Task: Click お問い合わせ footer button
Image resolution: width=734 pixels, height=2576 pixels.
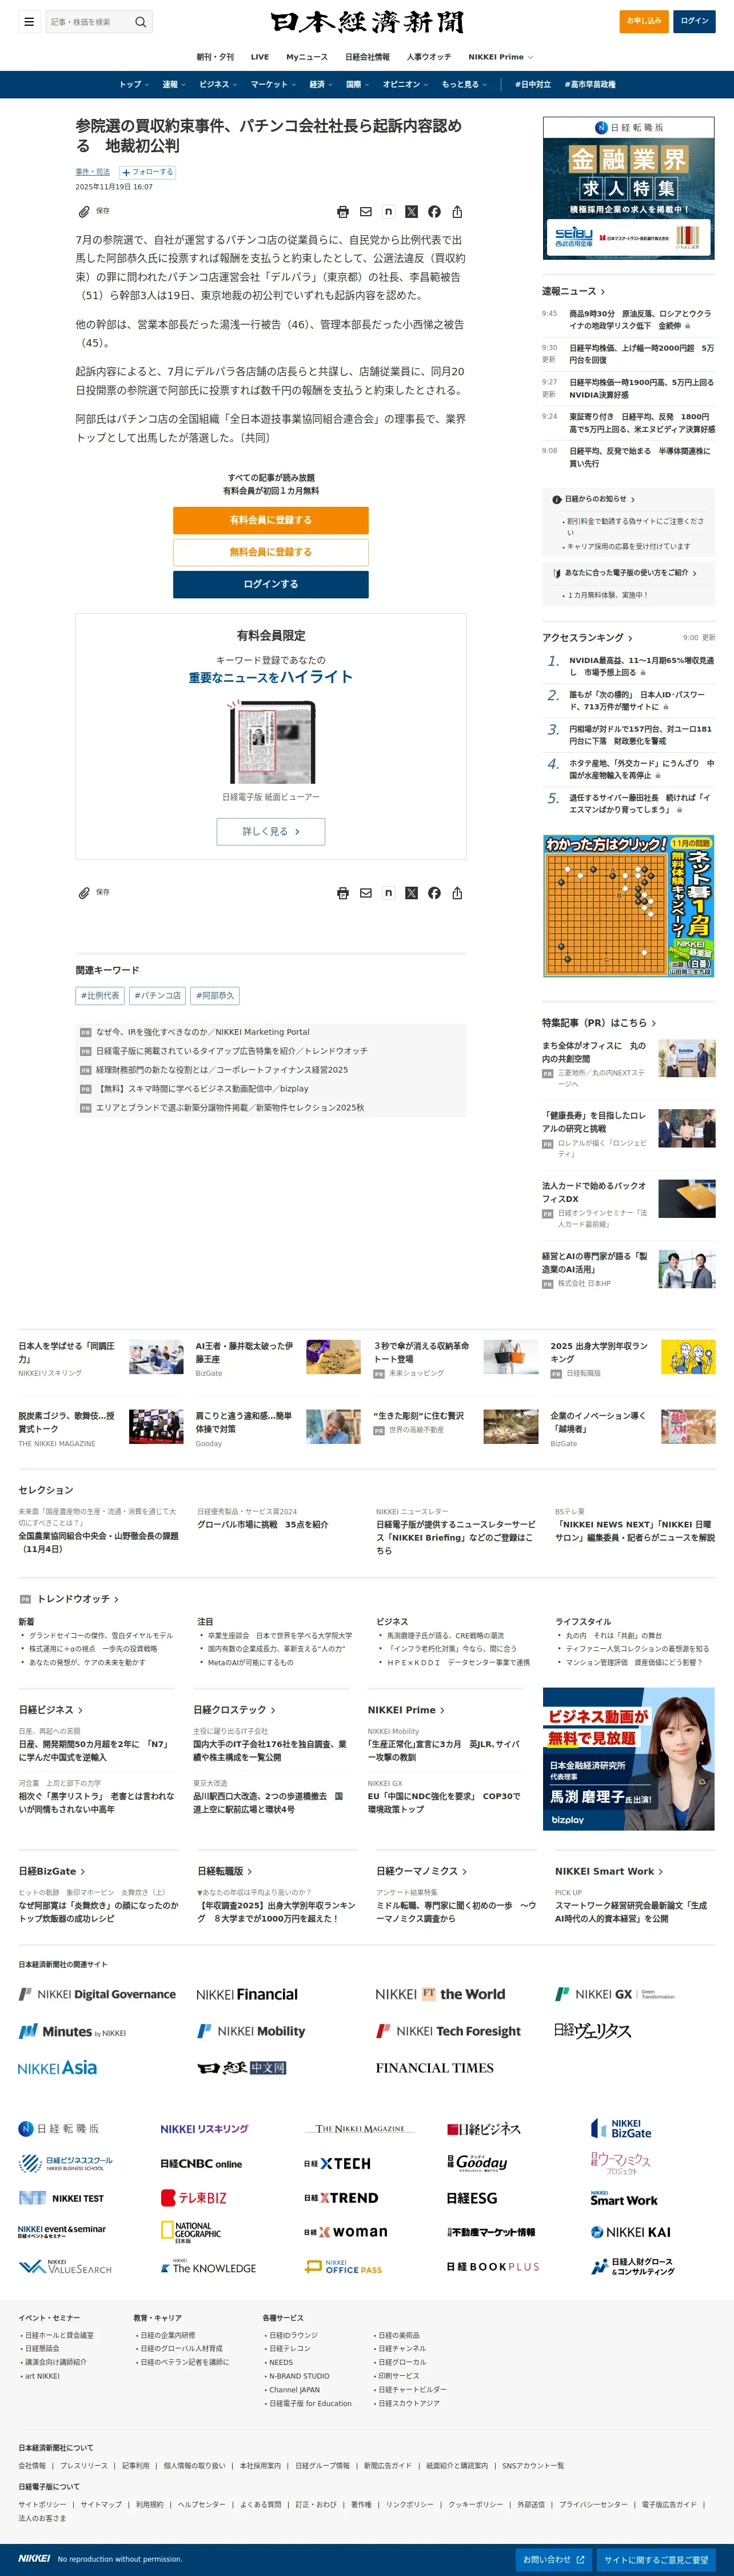Action: 555,2559
